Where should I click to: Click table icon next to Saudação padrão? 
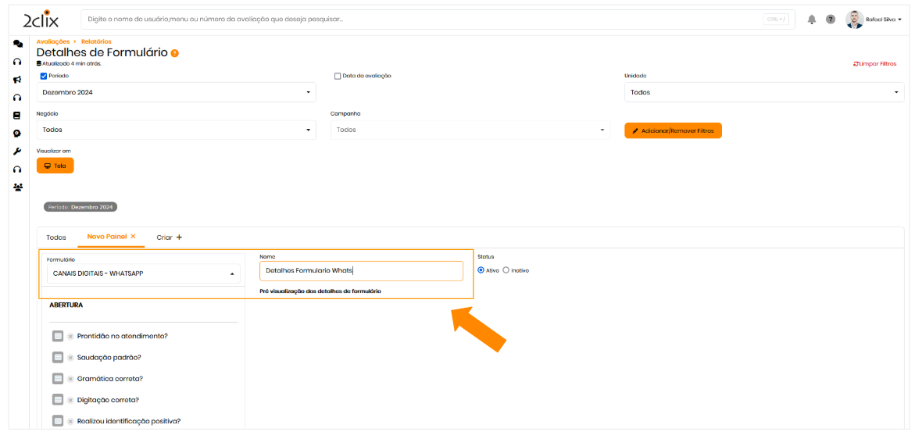tap(58, 357)
